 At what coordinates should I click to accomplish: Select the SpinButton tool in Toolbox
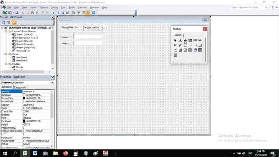click(x=180, y=51)
